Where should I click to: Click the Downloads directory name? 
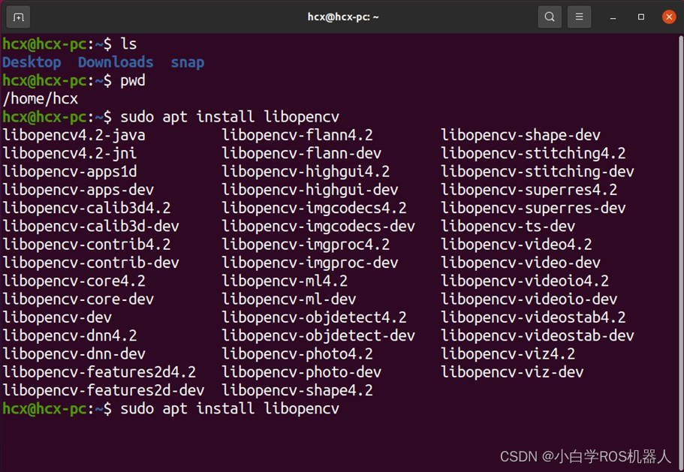click(116, 62)
